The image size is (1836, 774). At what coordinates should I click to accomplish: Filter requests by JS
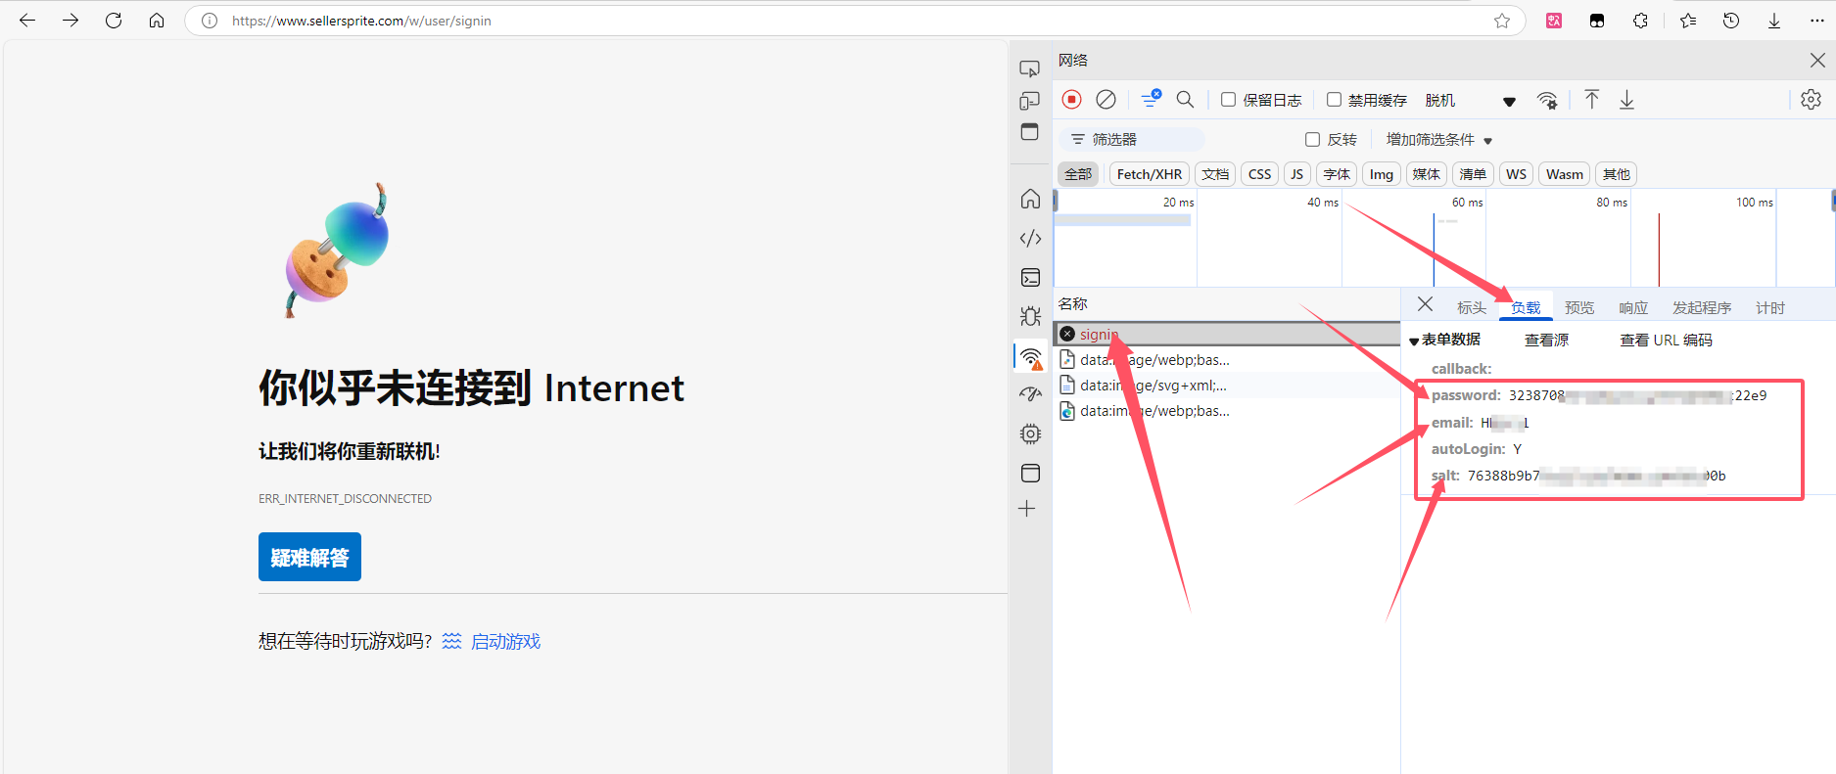pyautogui.click(x=1296, y=174)
